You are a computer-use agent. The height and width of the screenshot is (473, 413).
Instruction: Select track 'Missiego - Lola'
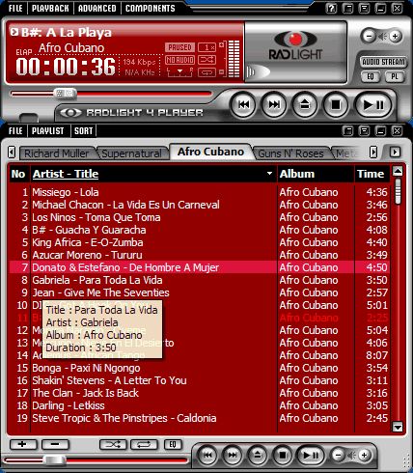point(200,192)
